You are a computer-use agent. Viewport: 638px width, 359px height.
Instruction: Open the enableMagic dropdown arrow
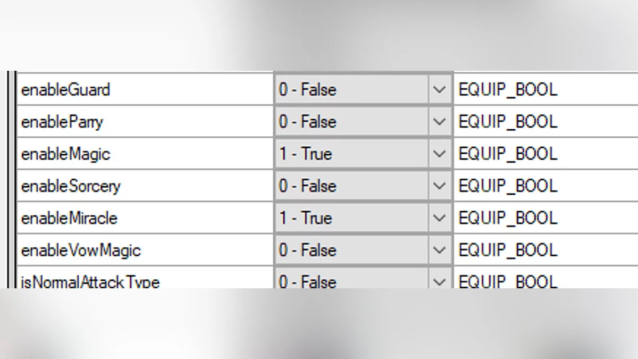point(439,154)
